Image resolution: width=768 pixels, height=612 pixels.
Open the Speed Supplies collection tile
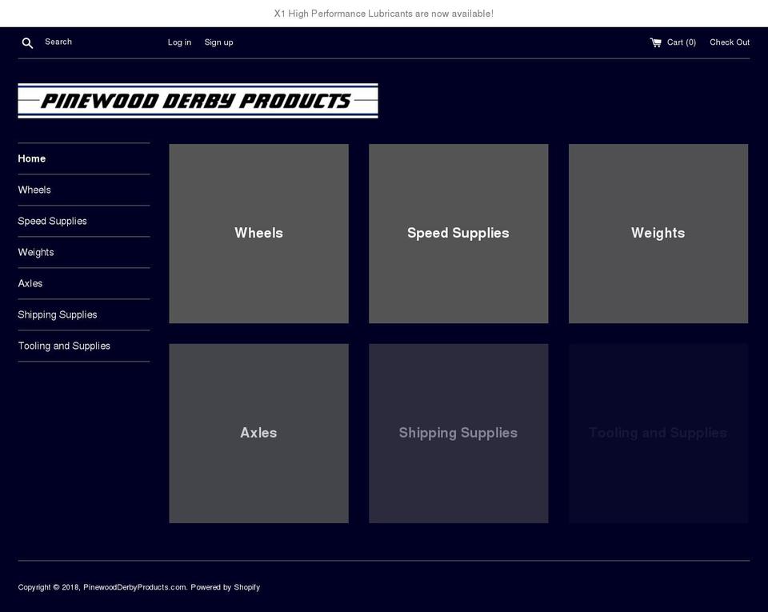pyautogui.click(x=458, y=234)
